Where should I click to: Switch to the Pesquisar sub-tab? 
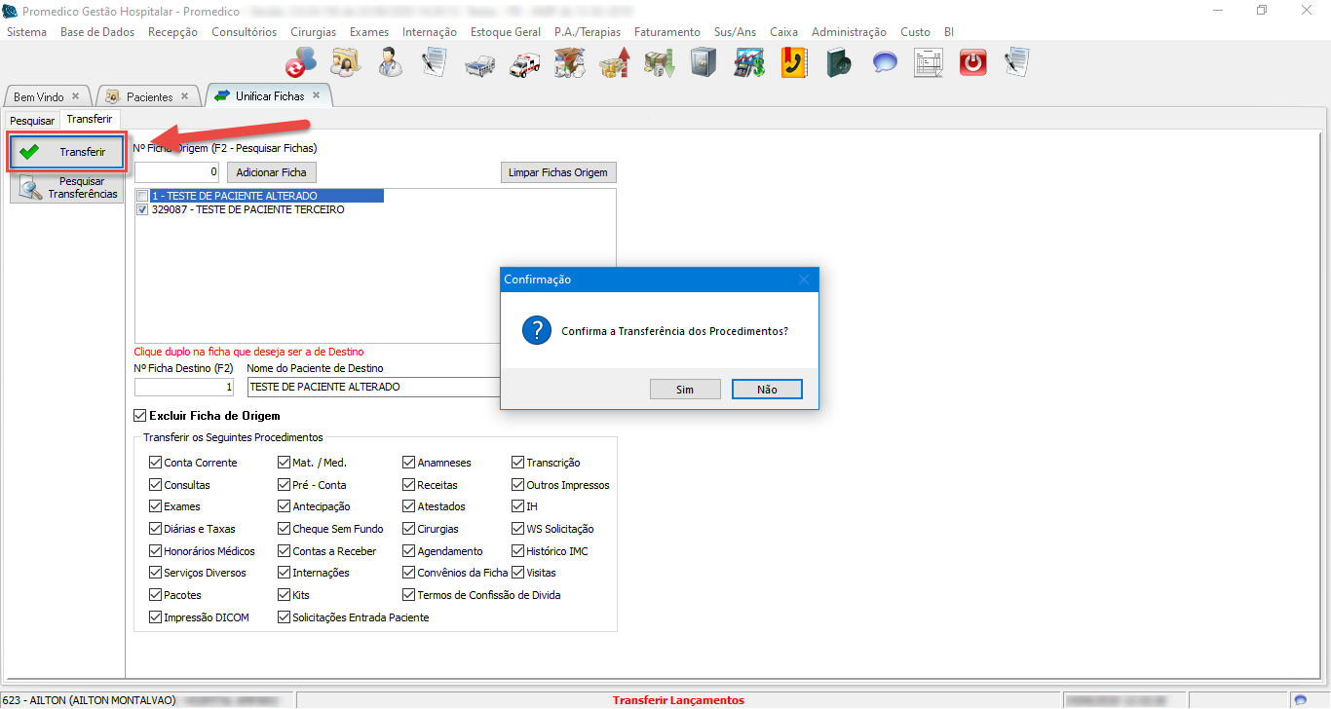coord(32,121)
